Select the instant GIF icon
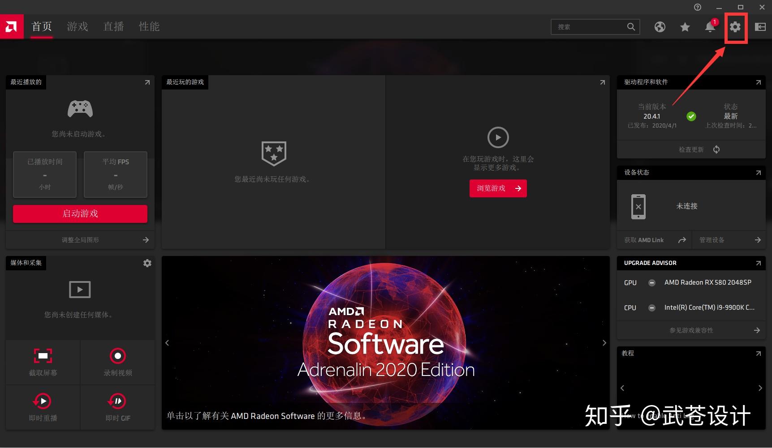 (x=117, y=401)
